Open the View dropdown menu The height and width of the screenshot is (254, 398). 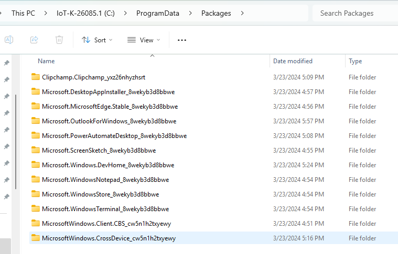(144, 40)
